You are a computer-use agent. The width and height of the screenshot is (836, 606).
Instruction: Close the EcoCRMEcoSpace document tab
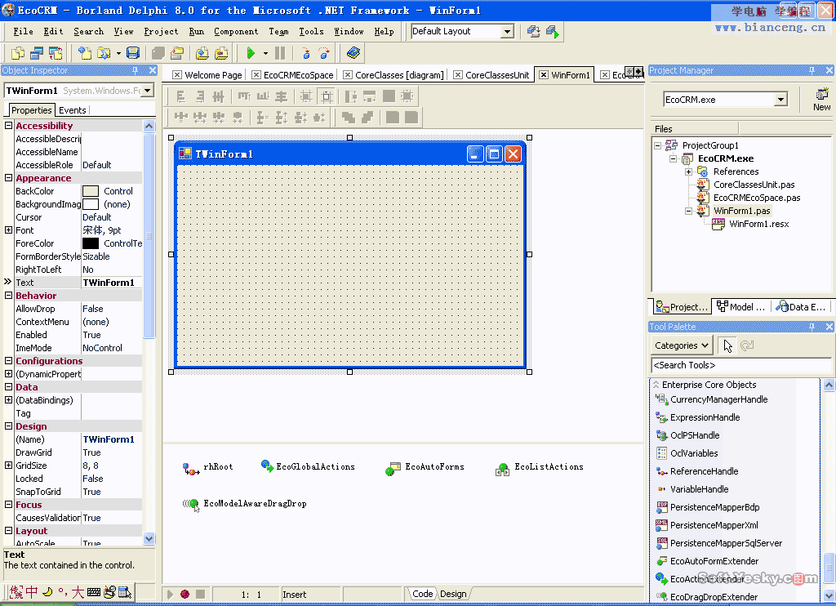(x=256, y=75)
